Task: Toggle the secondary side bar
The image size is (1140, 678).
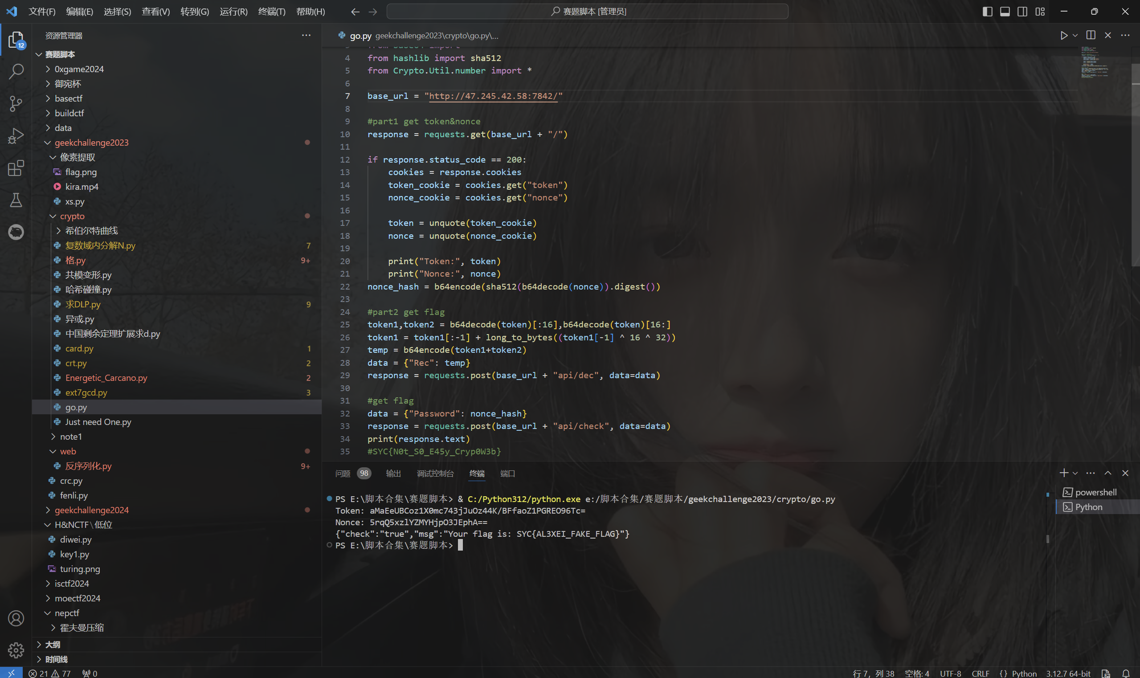Action: point(1022,12)
